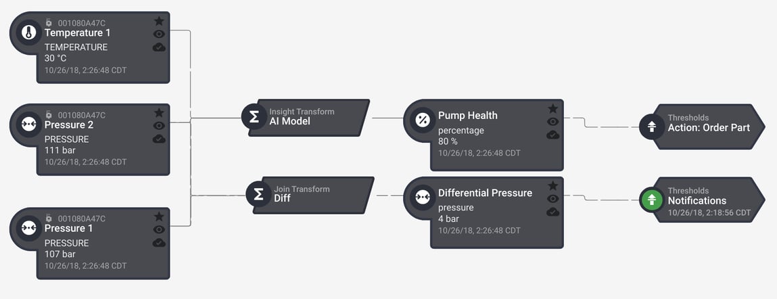The width and height of the screenshot is (777, 299).
Task: Click cloud status icon on Pressure 2
Action: 159,139
